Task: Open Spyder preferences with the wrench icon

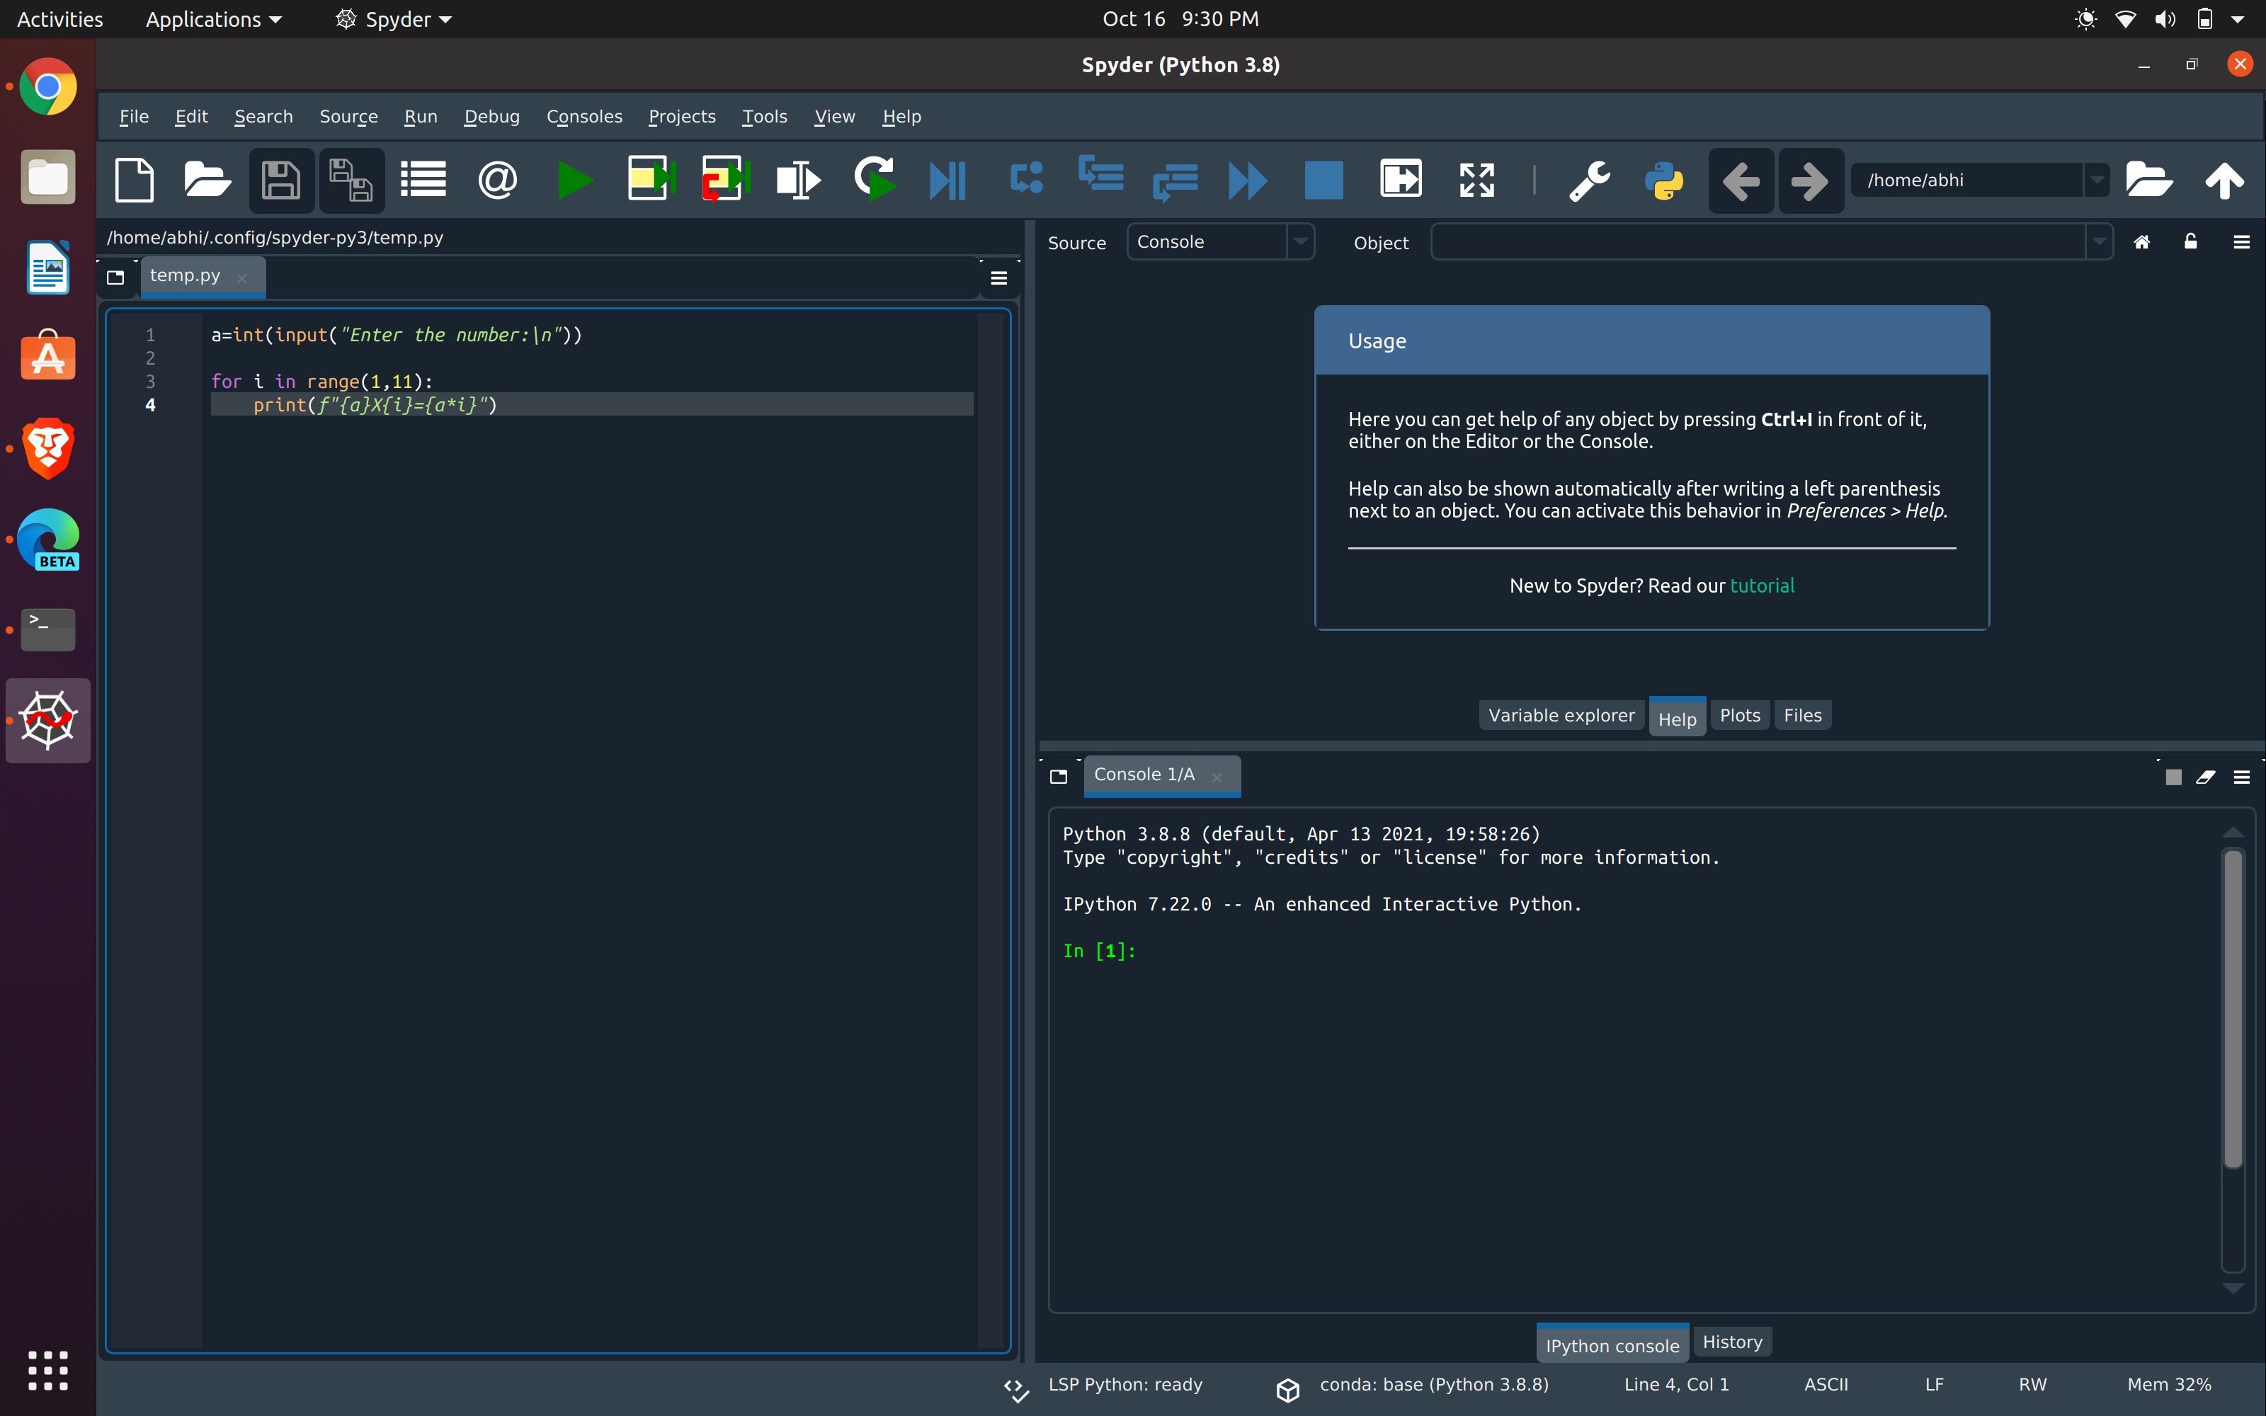Action: [x=1589, y=180]
